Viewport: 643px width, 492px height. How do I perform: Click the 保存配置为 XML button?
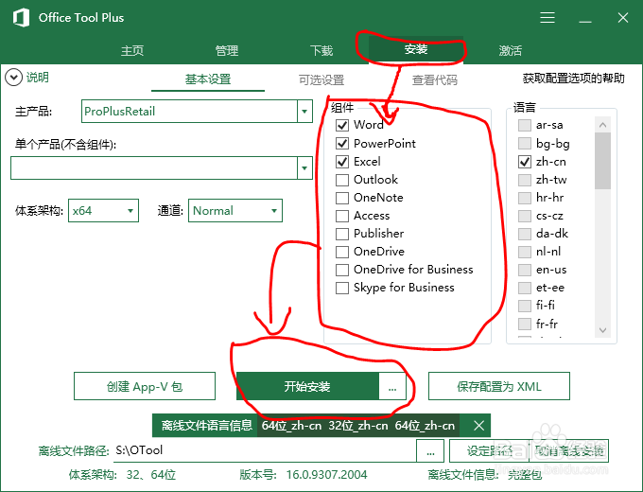pyautogui.click(x=499, y=386)
